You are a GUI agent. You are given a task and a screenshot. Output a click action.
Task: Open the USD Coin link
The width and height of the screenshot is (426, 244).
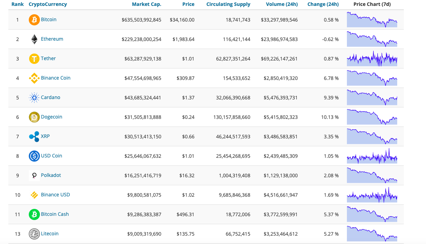52,156
